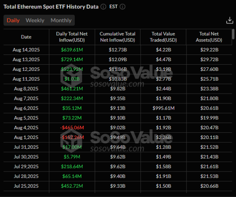
Task: Download the ETF history data
Action: coord(230,20)
